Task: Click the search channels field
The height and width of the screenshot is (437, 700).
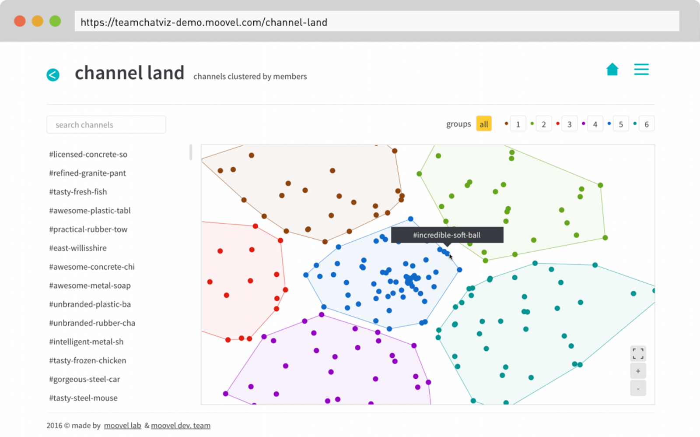Action: coord(106,125)
